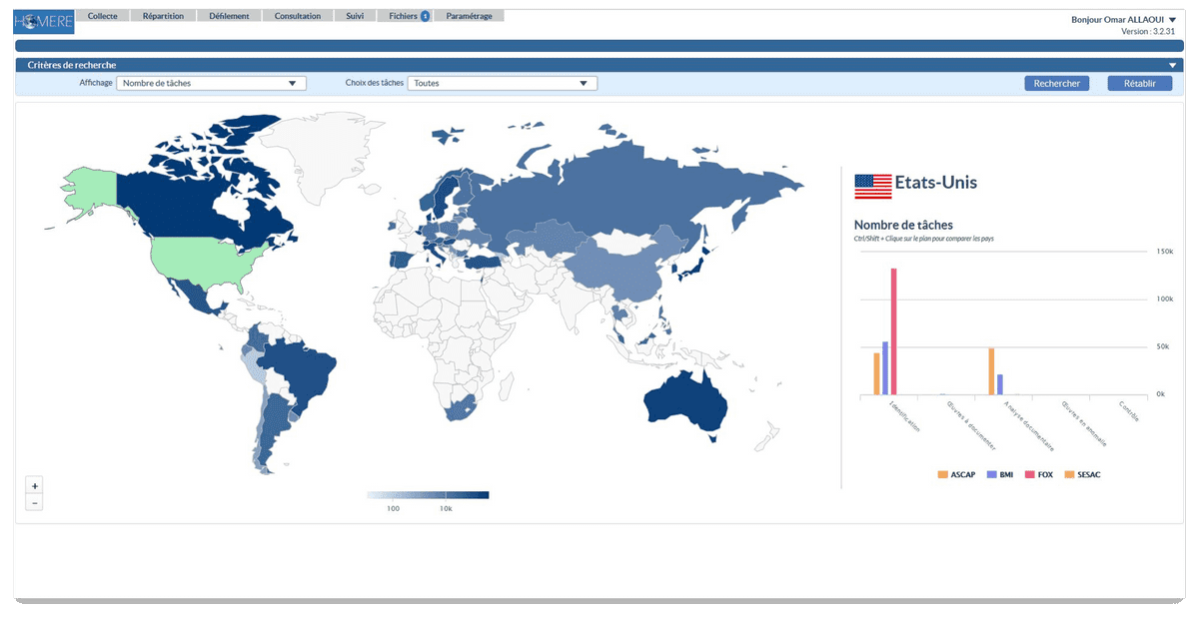Collapse the Critères de recherche panel
The image size is (1199, 617).
[x=1173, y=65]
